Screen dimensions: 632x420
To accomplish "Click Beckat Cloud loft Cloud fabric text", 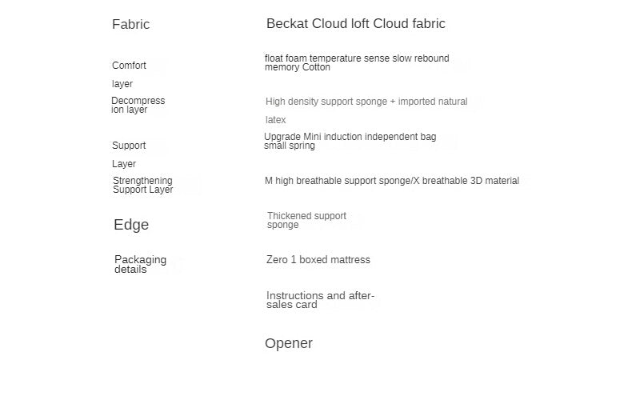I will (x=355, y=24).
